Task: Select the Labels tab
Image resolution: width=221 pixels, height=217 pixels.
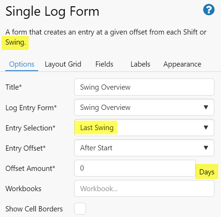Action: point(140,64)
